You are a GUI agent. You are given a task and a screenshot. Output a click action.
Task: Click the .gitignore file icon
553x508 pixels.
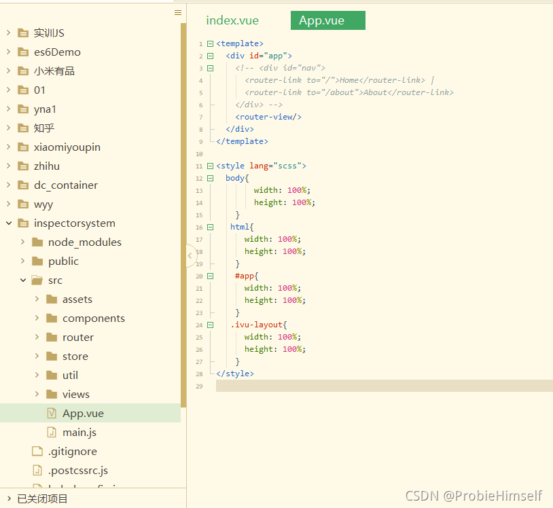tap(37, 451)
